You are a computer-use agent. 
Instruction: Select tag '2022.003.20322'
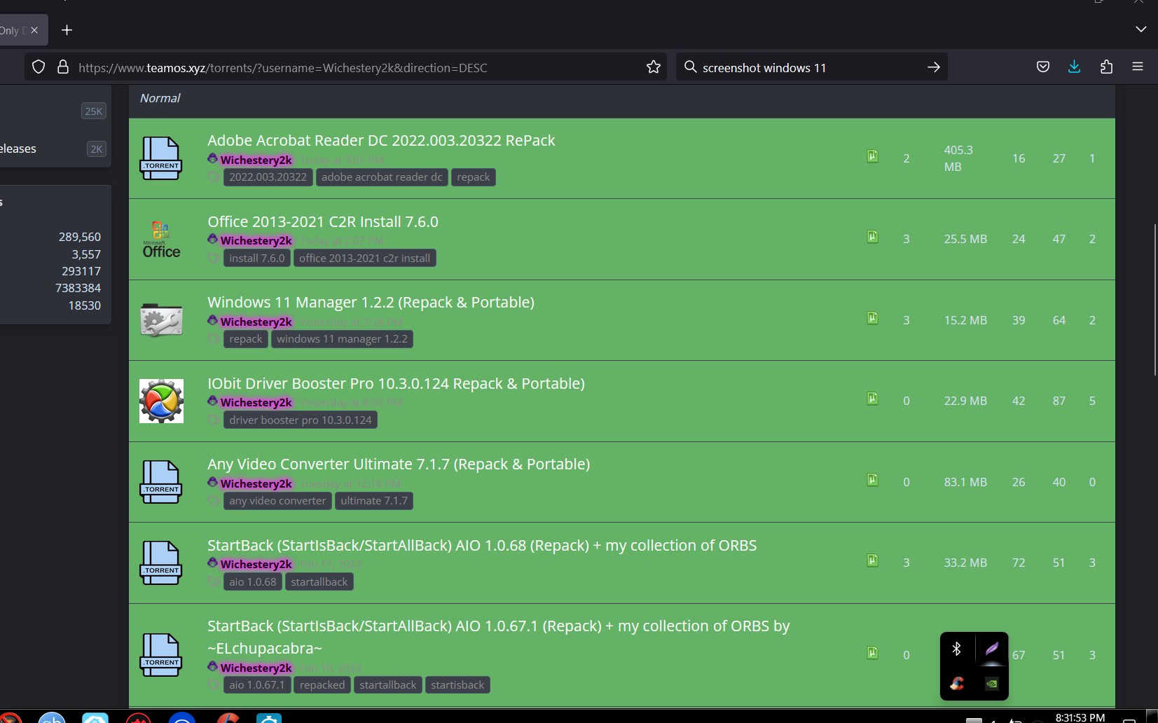pyautogui.click(x=268, y=177)
